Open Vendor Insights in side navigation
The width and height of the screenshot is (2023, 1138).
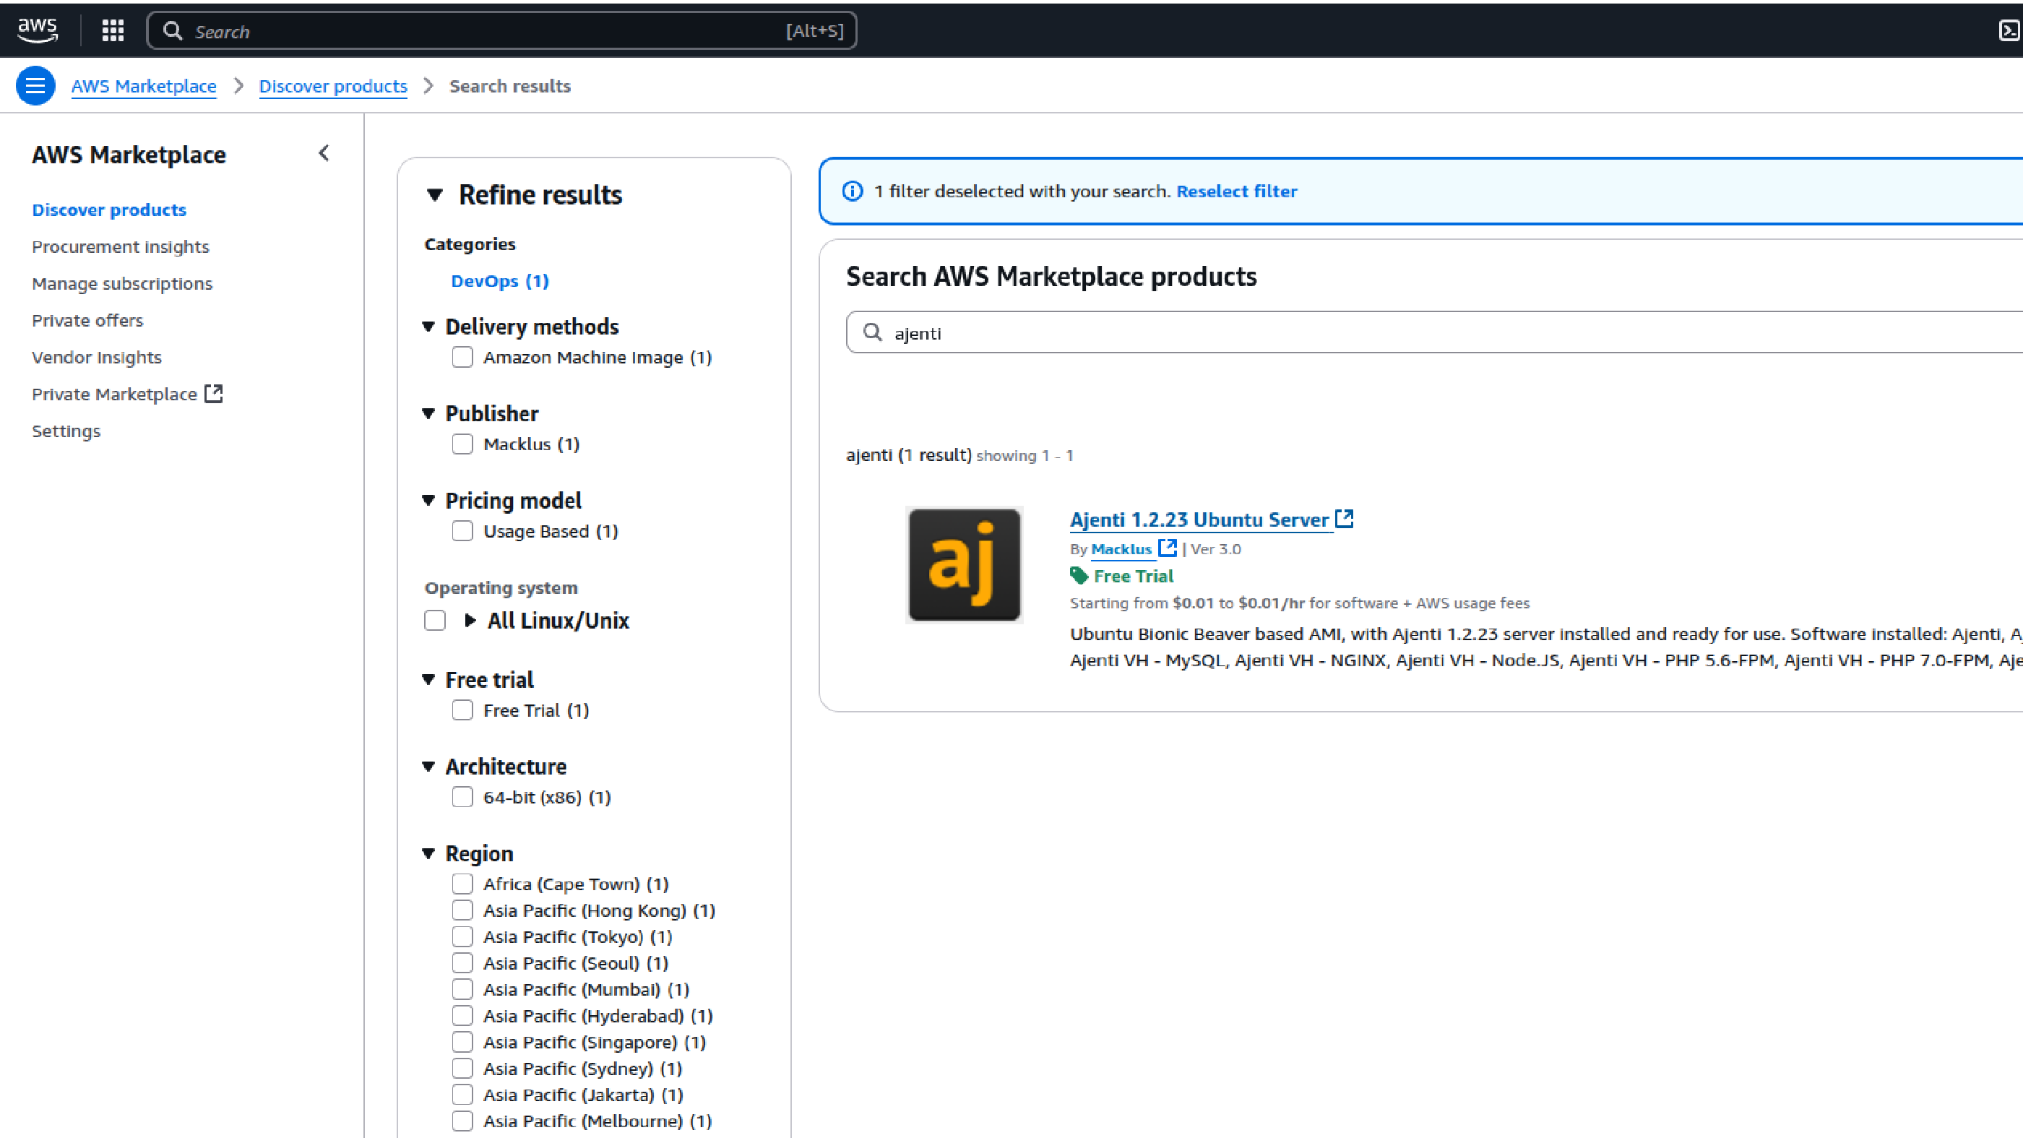click(97, 358)
